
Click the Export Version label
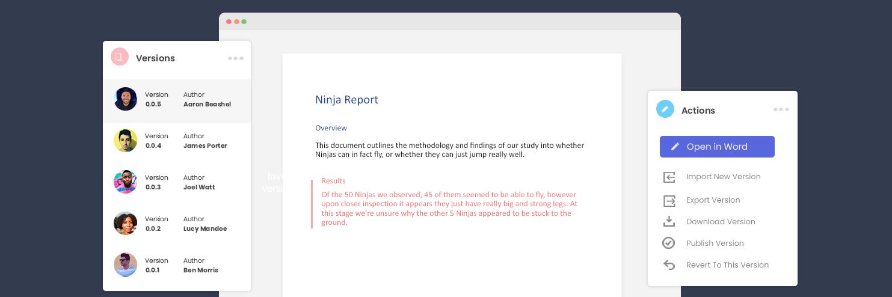(713, 200)
